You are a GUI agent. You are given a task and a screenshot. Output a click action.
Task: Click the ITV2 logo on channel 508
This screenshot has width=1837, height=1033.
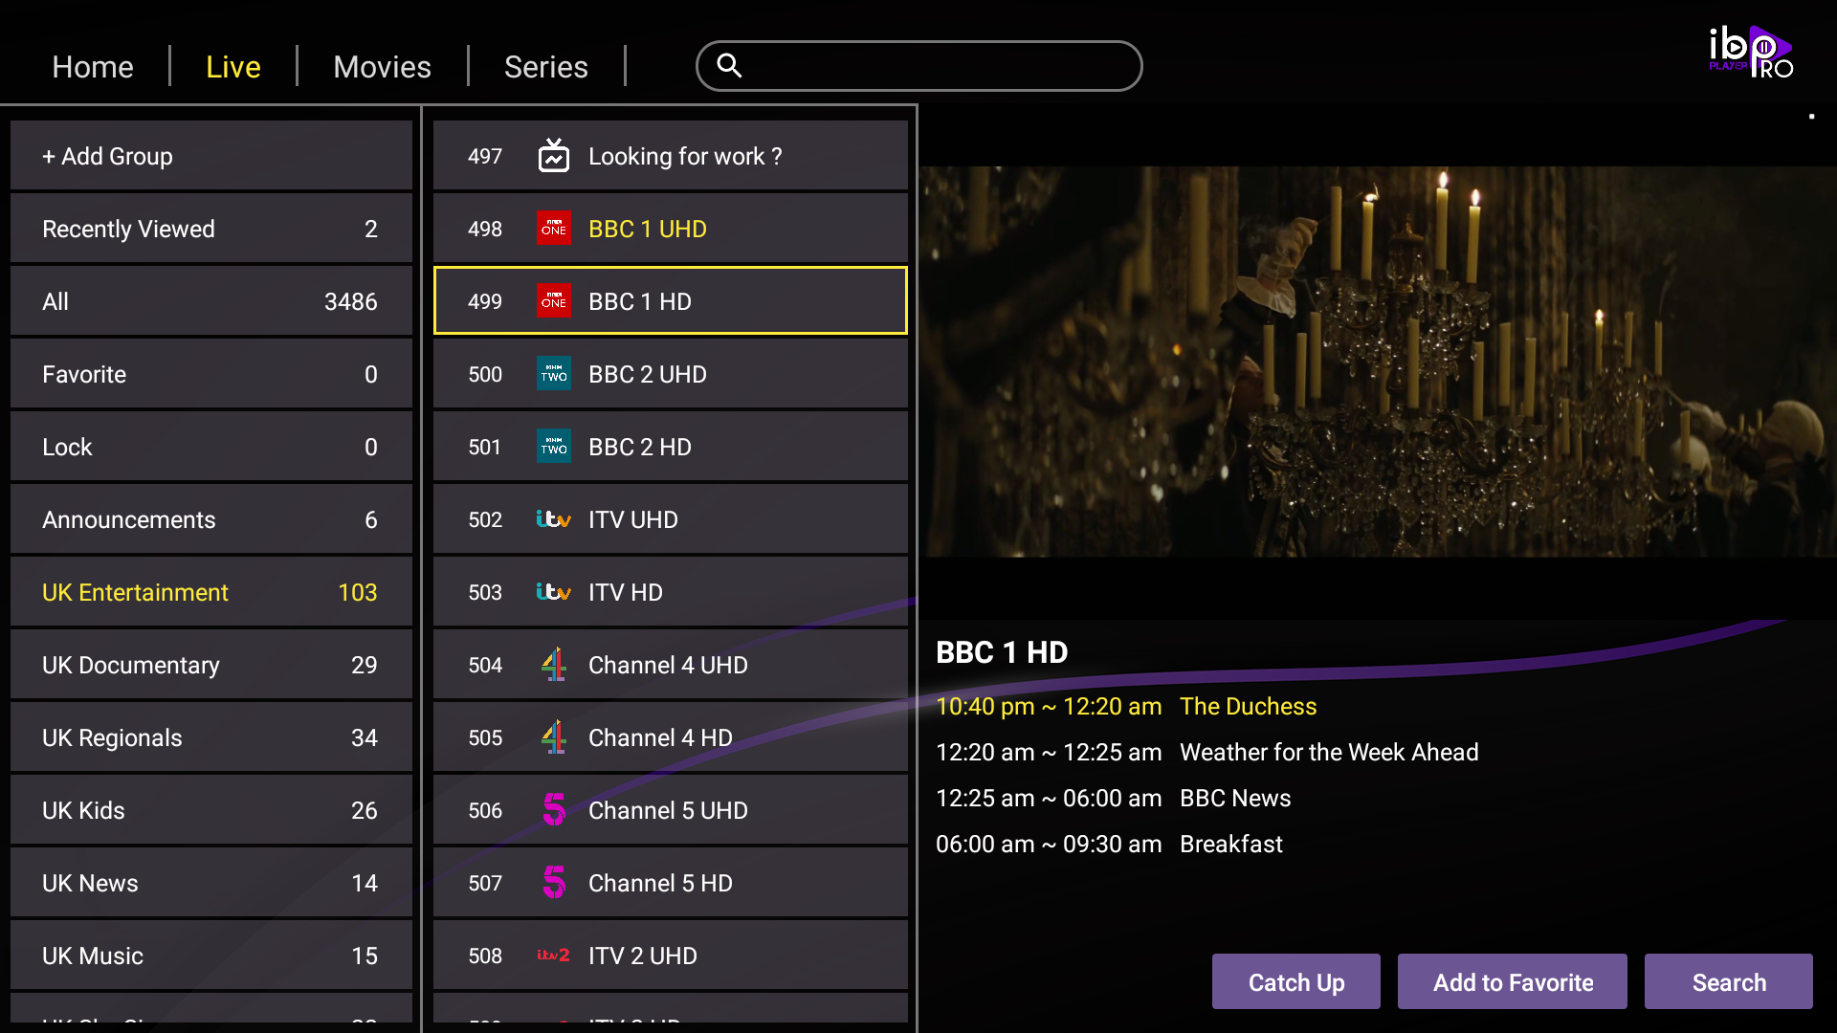coord(554,956)
